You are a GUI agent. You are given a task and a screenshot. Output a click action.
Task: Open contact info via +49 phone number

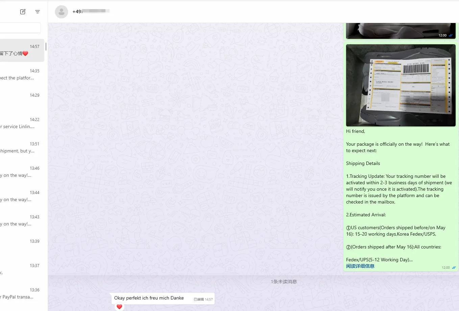91,11
